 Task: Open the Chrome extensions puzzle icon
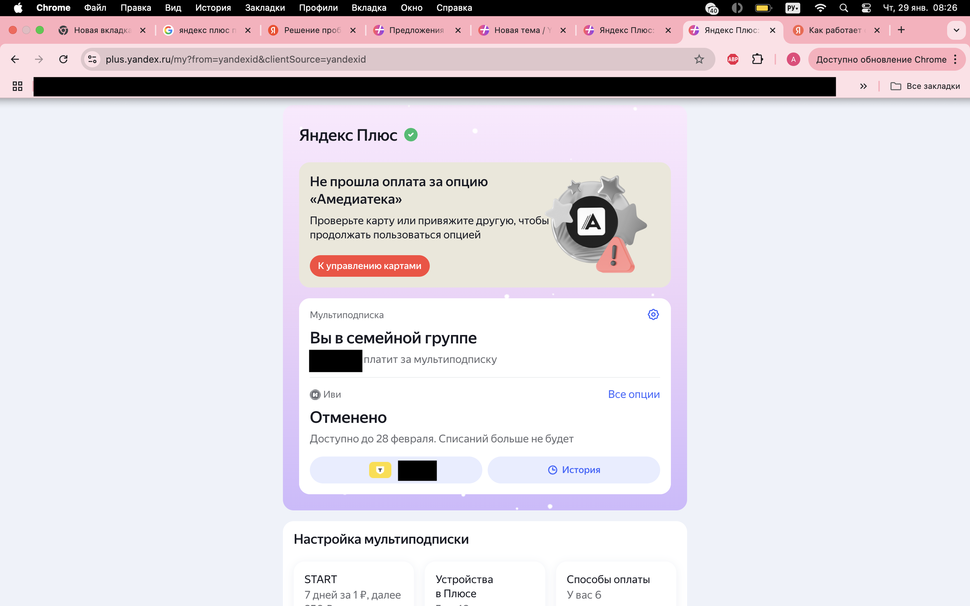pyautogui.click(x=757, y=59)
